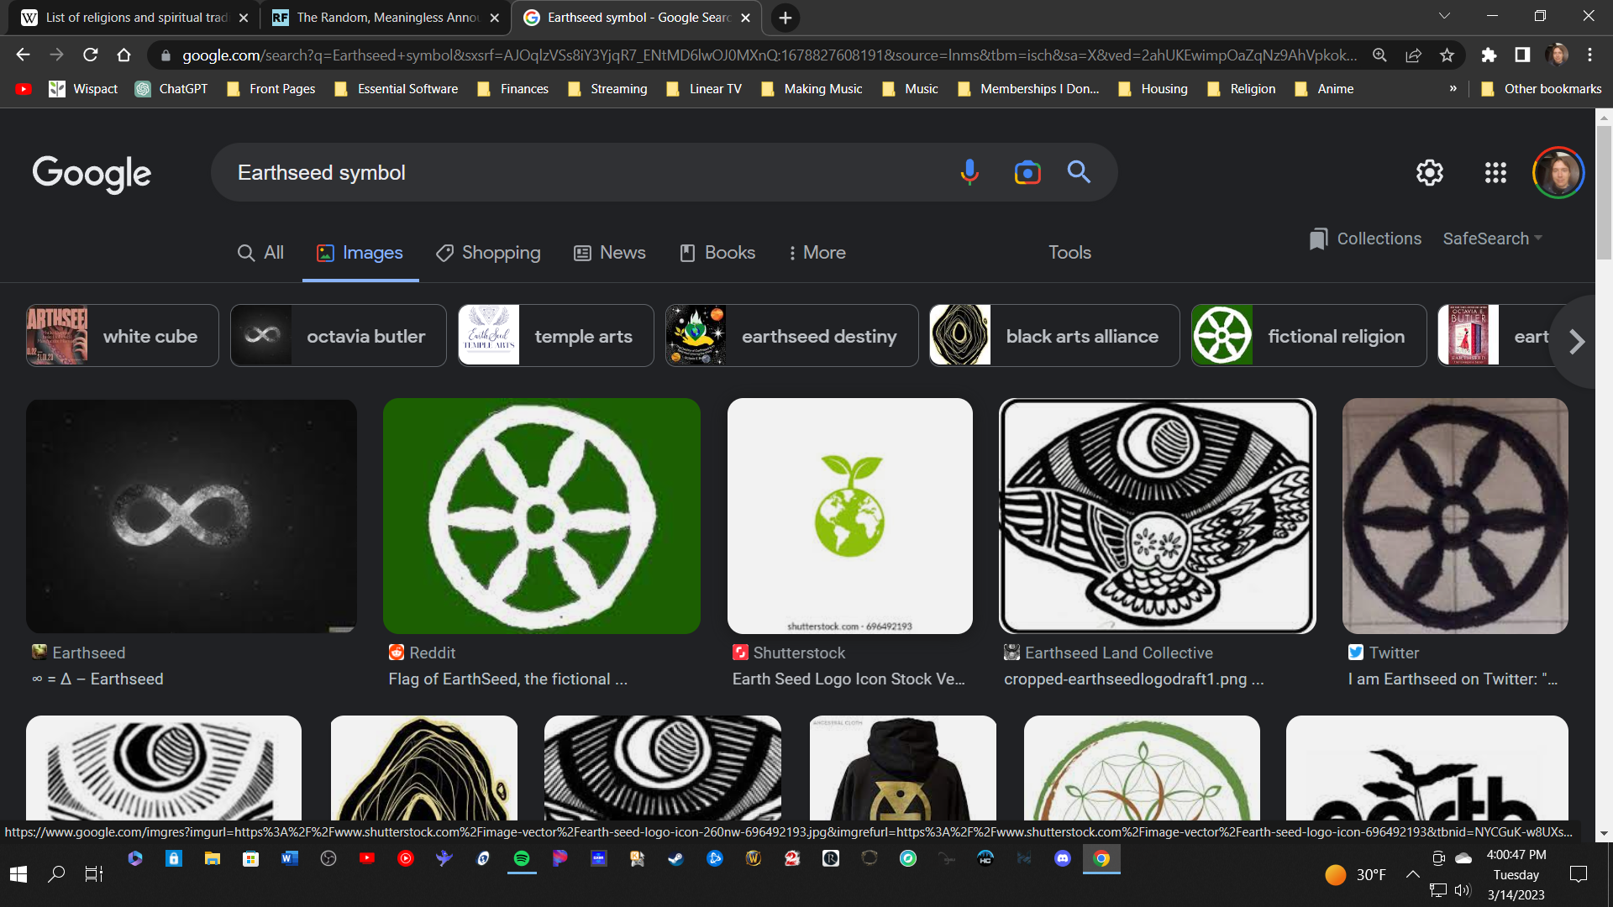1613x907 pixels.
Task: Click the Google logo
Action: 92,174
